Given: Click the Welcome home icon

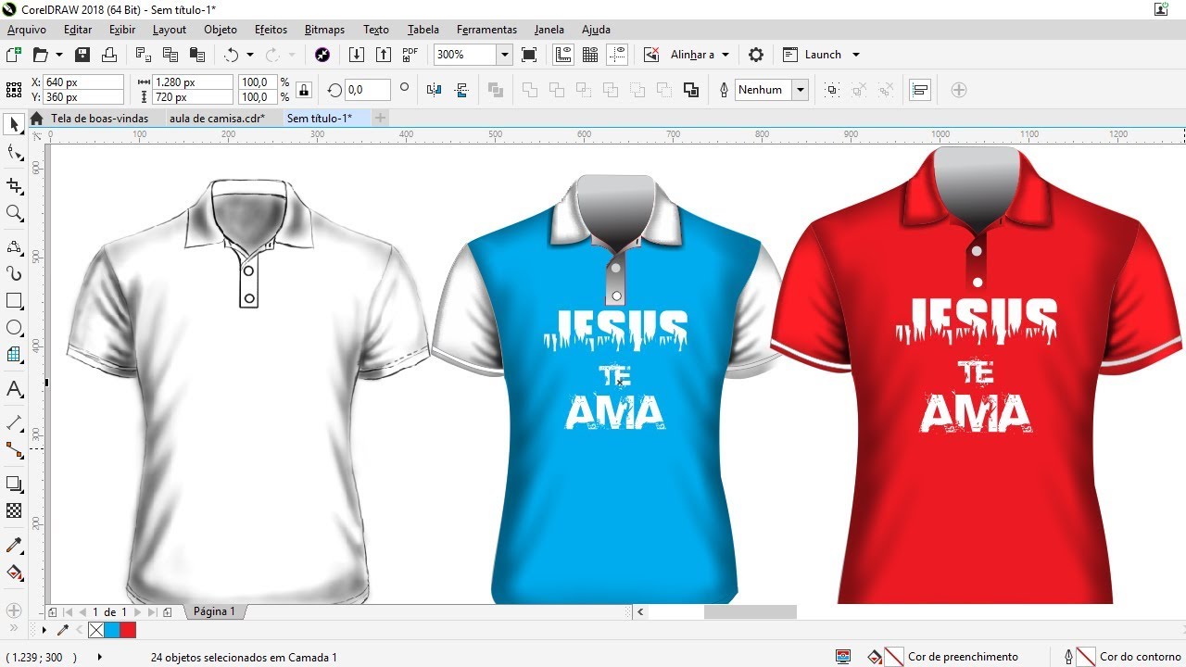Looking at the screenshot, I should pos(37,118).
